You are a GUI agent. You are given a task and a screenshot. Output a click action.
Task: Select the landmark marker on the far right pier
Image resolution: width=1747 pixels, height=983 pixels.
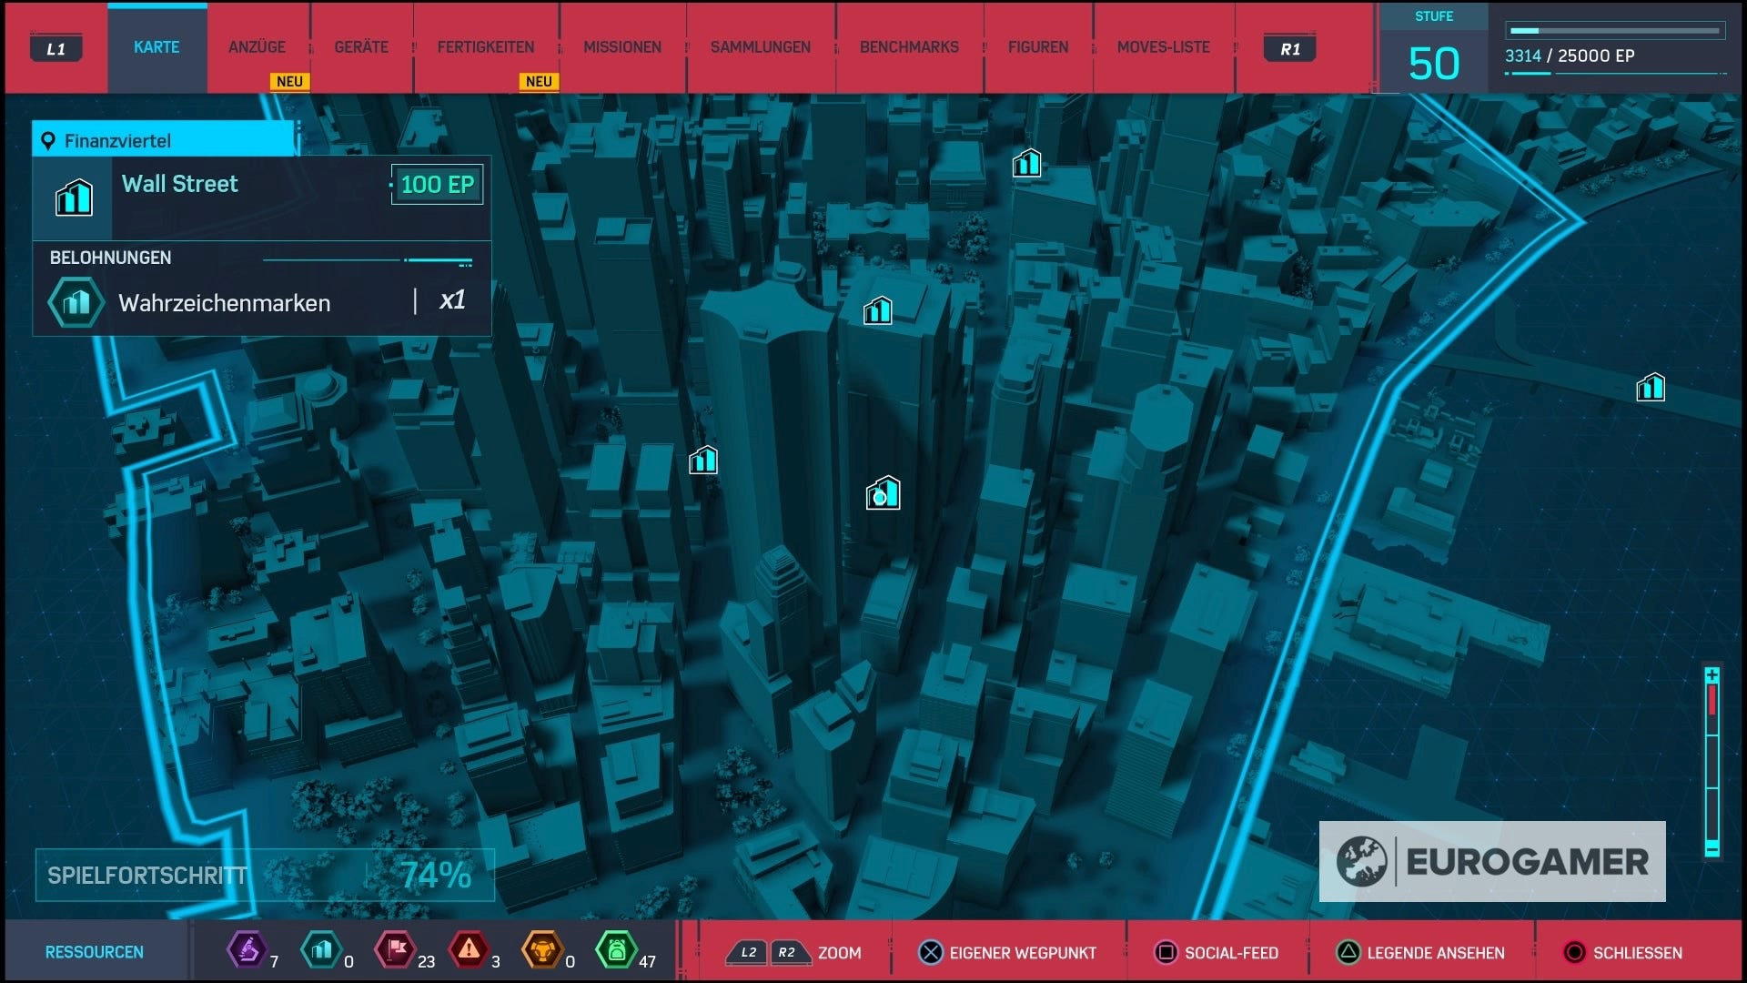click(1651, 388)
